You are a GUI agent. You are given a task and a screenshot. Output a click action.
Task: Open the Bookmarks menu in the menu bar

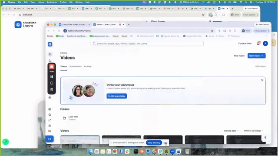(52, 2)
